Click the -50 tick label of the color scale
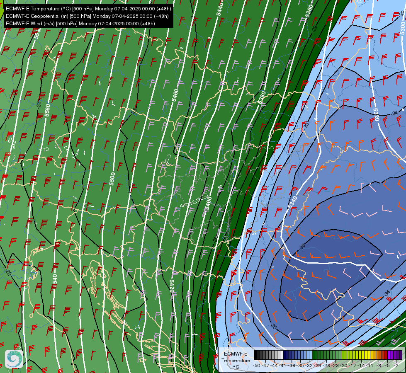Screen dimensions: 406x373 (257, 366)
